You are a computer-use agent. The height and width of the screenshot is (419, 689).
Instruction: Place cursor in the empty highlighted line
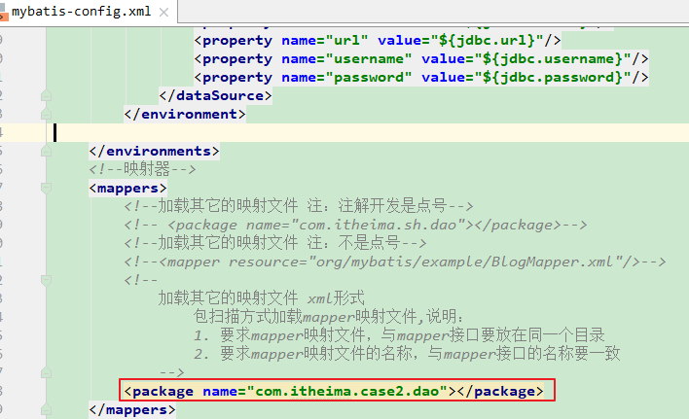367,132
